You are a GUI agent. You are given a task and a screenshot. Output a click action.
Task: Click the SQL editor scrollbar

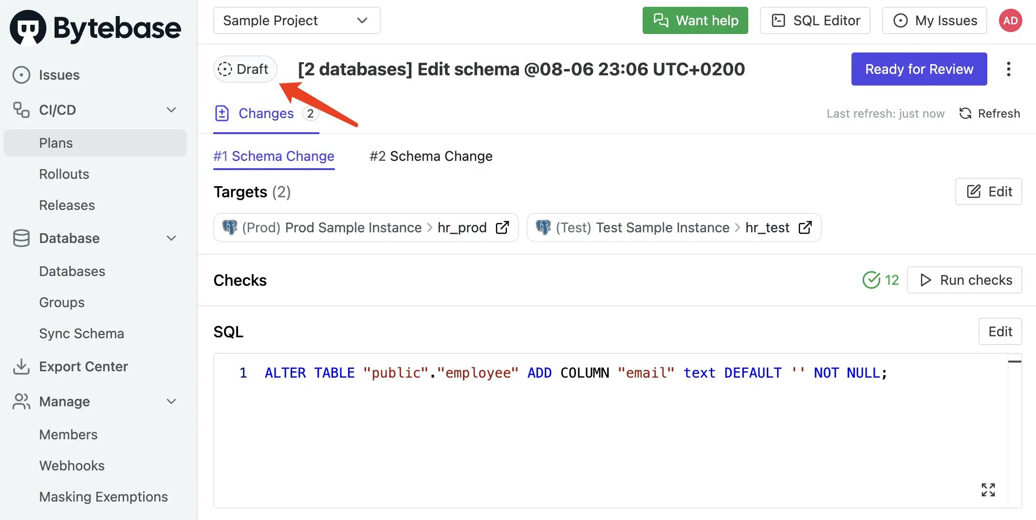tap(1015, 431)
